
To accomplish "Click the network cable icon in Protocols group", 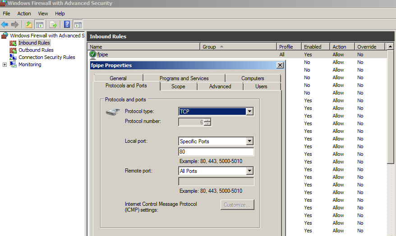I will click(x=113, y=112).
